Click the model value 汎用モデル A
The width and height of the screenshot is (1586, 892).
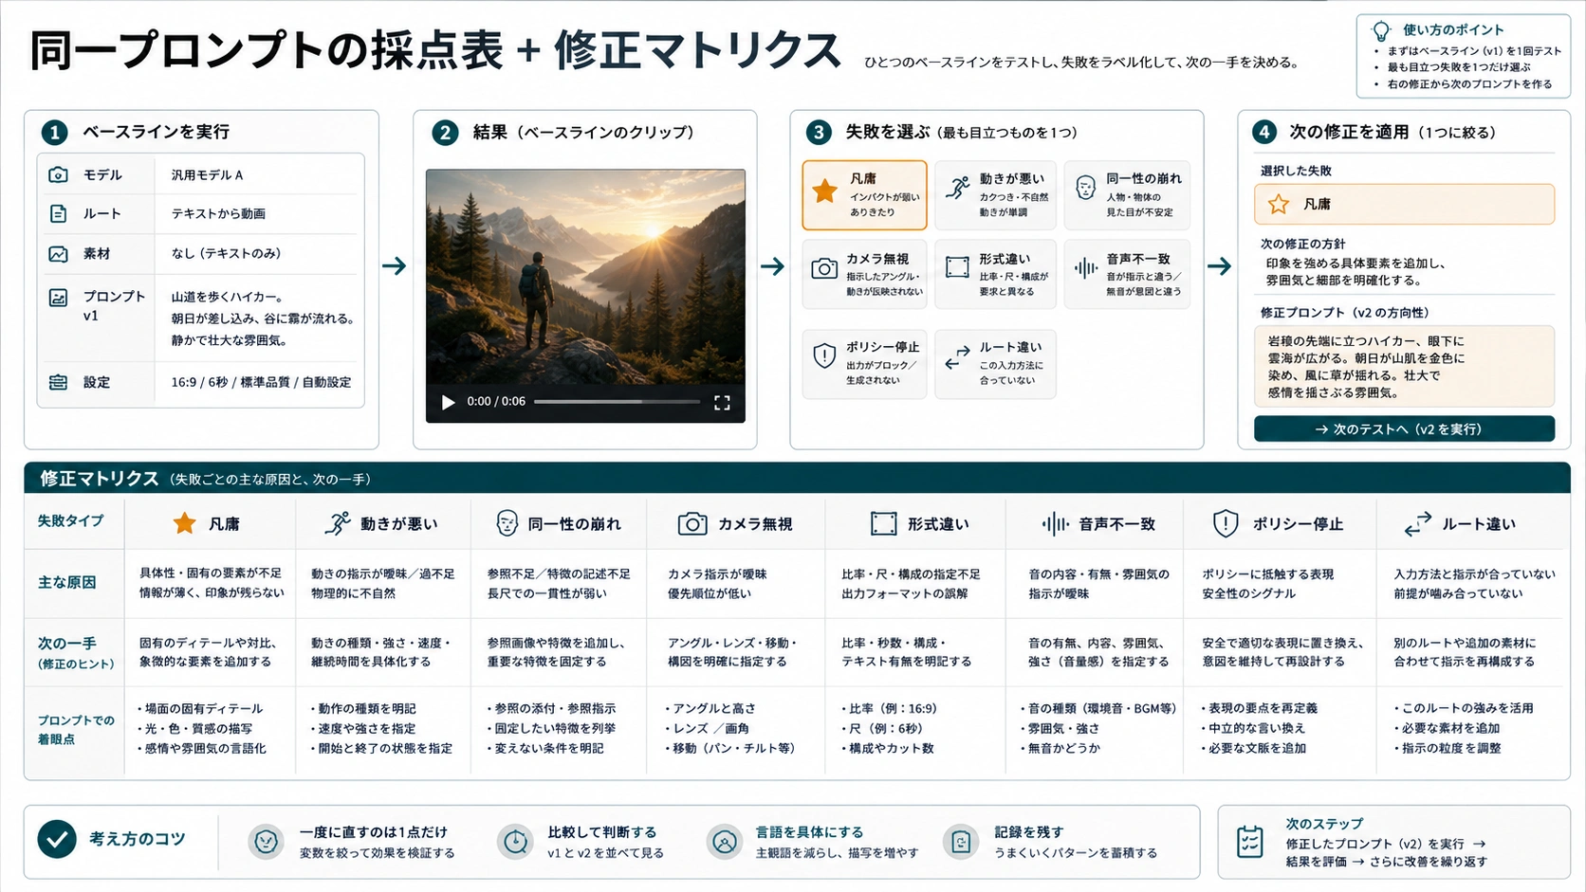pos(207,175)
